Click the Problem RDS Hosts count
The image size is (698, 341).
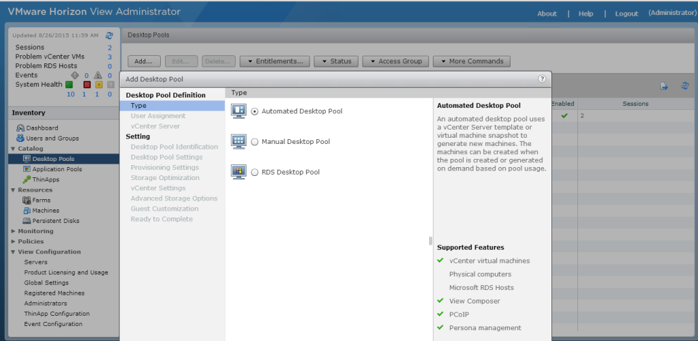point(110,66)
